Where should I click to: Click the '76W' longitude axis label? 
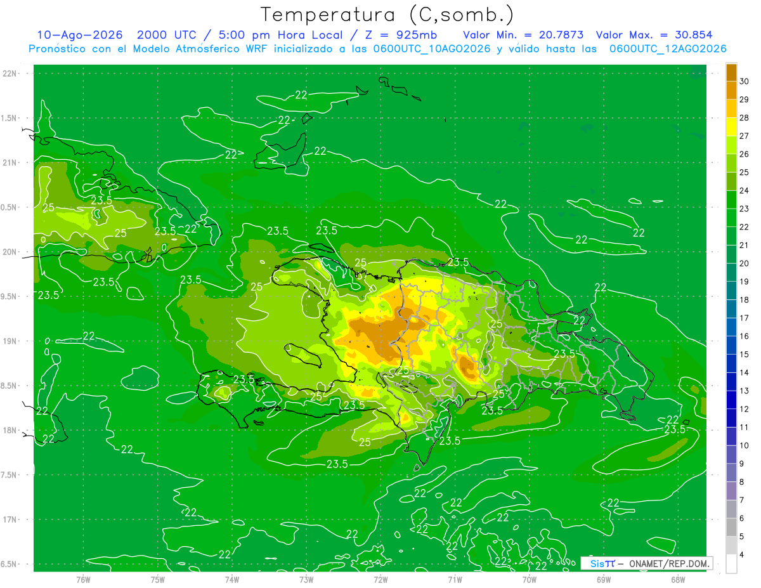(83, 579)
